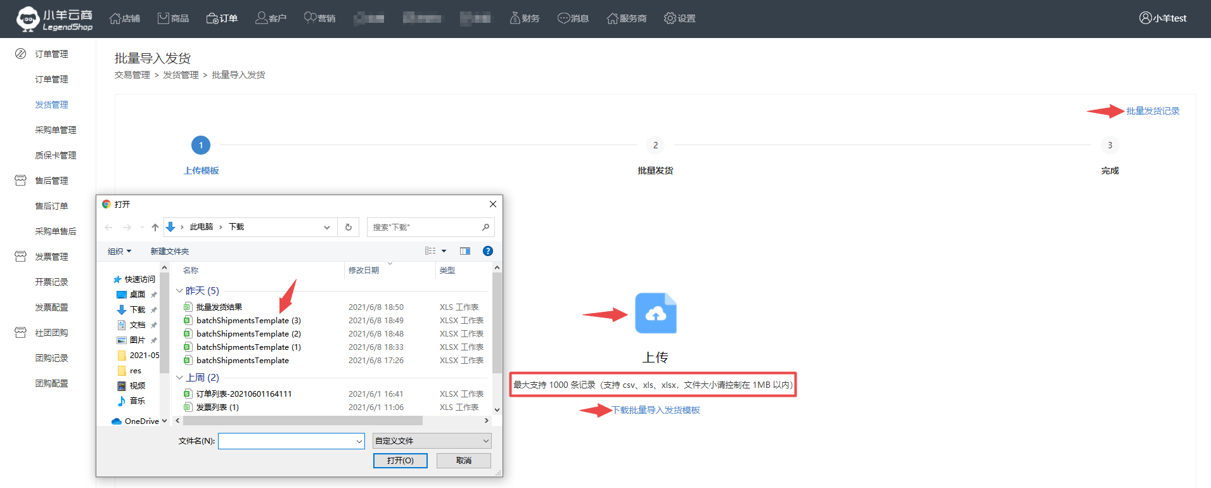Click the 设置 gear icon in navbar
1211x488 pixels.
pos(670,18)
